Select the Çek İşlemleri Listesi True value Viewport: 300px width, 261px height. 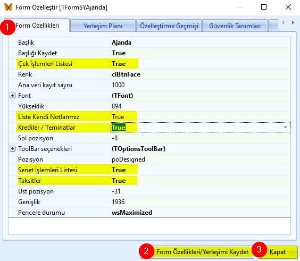pyautogui.click(x=119, y=64)
